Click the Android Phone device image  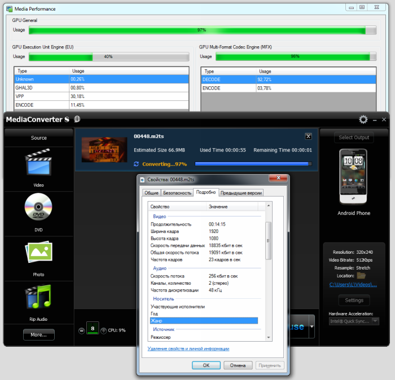(x=354, y=177)
